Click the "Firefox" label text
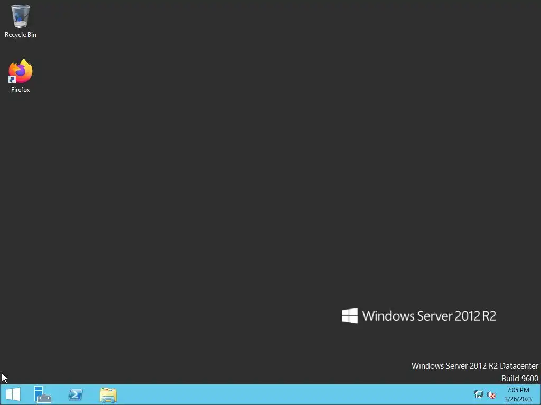Viewport: 541px width, 405px height. [21, 90]
